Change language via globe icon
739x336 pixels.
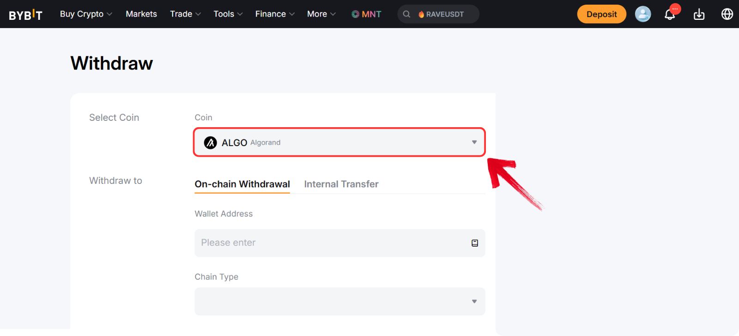pyautogui.click(x=726, y=14)
